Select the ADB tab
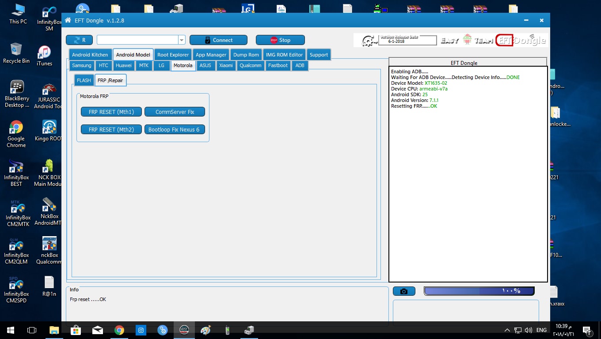The width and height of the screenshot is (601, 339). pos(300,65)
